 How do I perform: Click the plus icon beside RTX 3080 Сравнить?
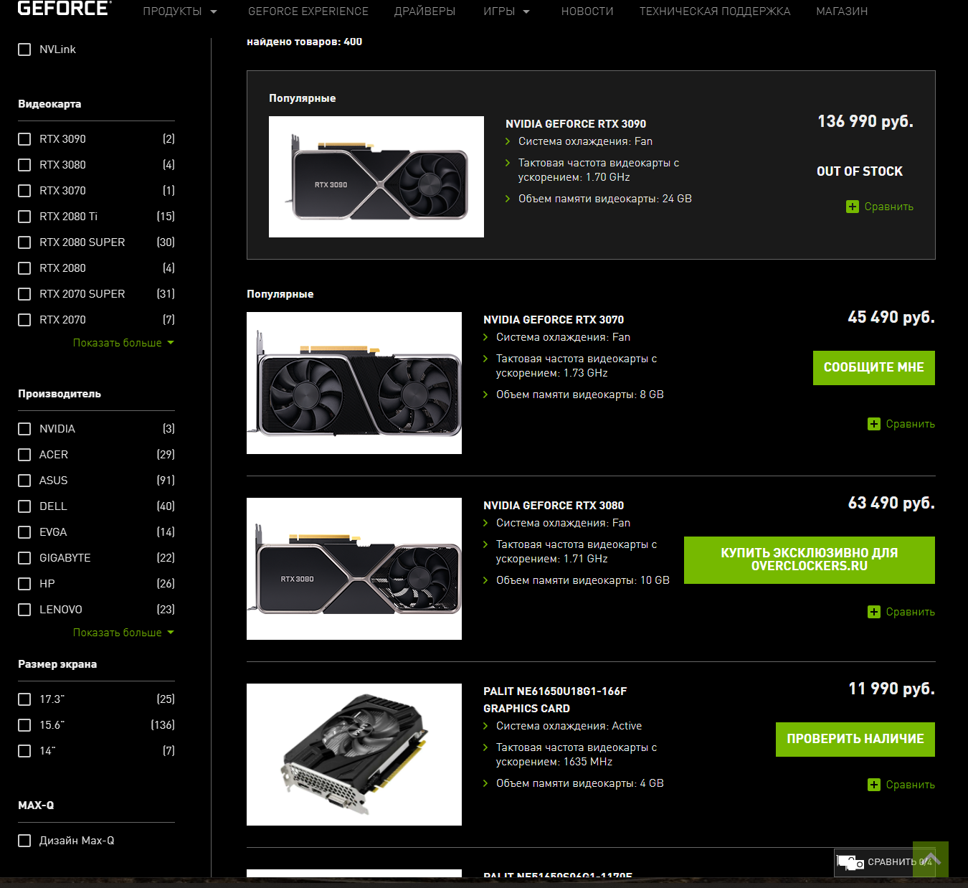tap(874, 612)
